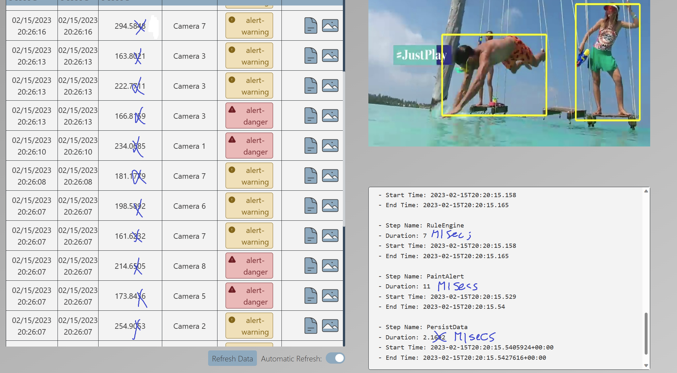Open document icon for Camera 7 294.5848 row
Image resolution: width=677 pixels, height=373 pixels.
pos(311,26)
